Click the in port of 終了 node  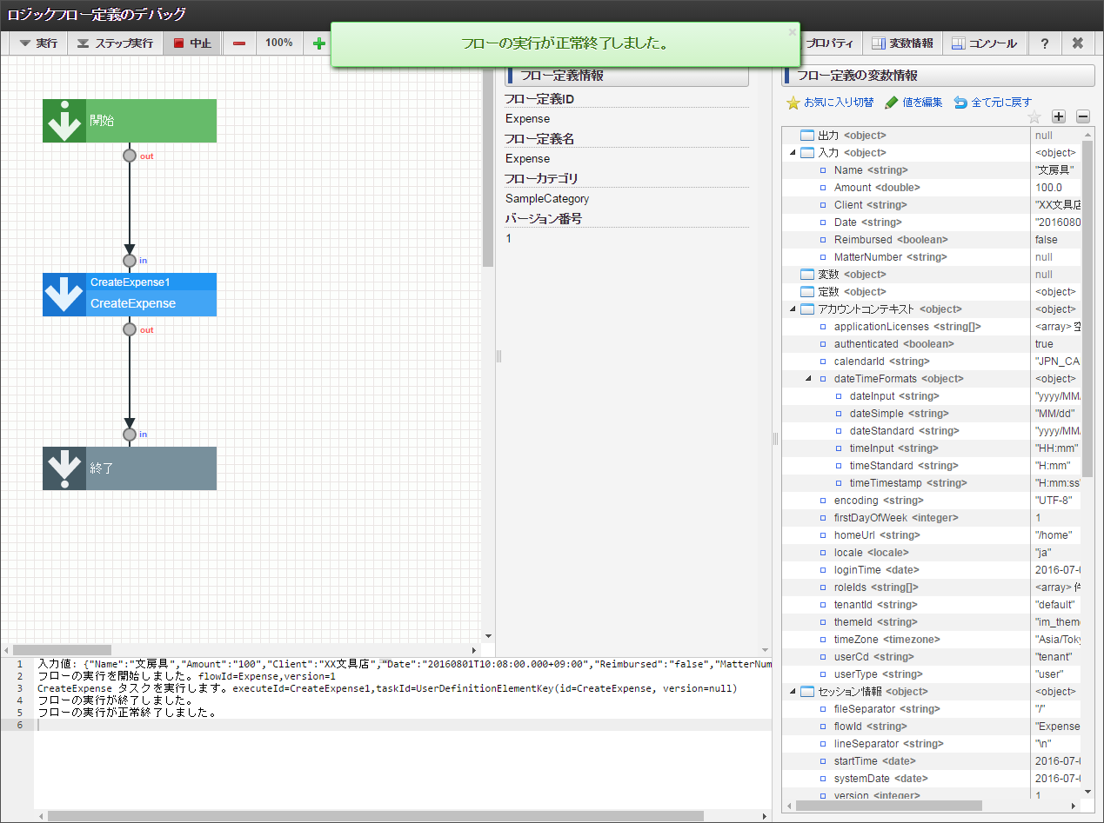130,434
